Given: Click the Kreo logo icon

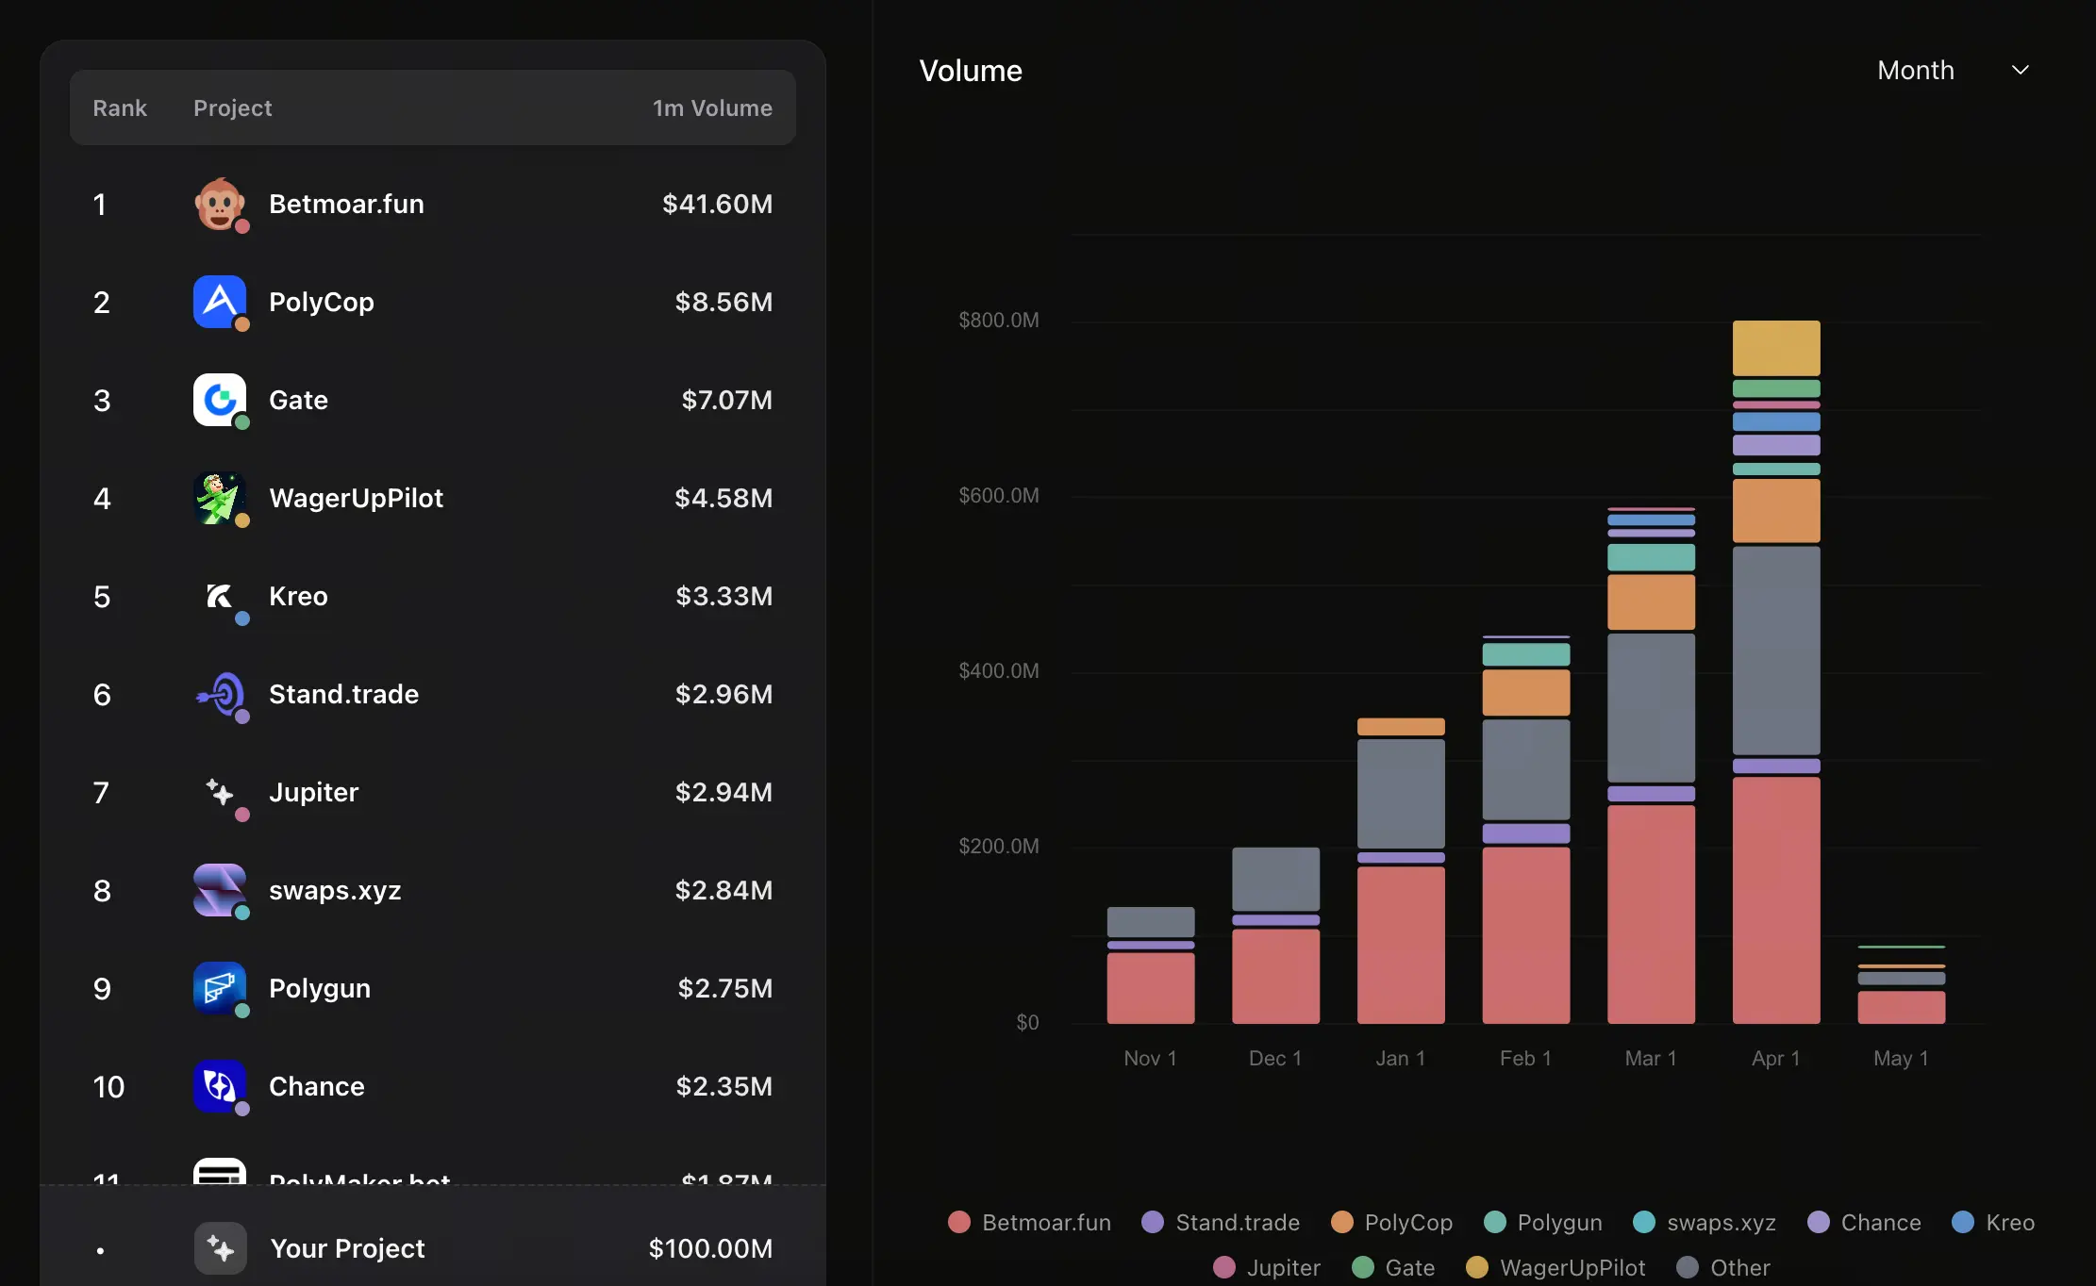Looking at the screenshot, I should point(220,596).
